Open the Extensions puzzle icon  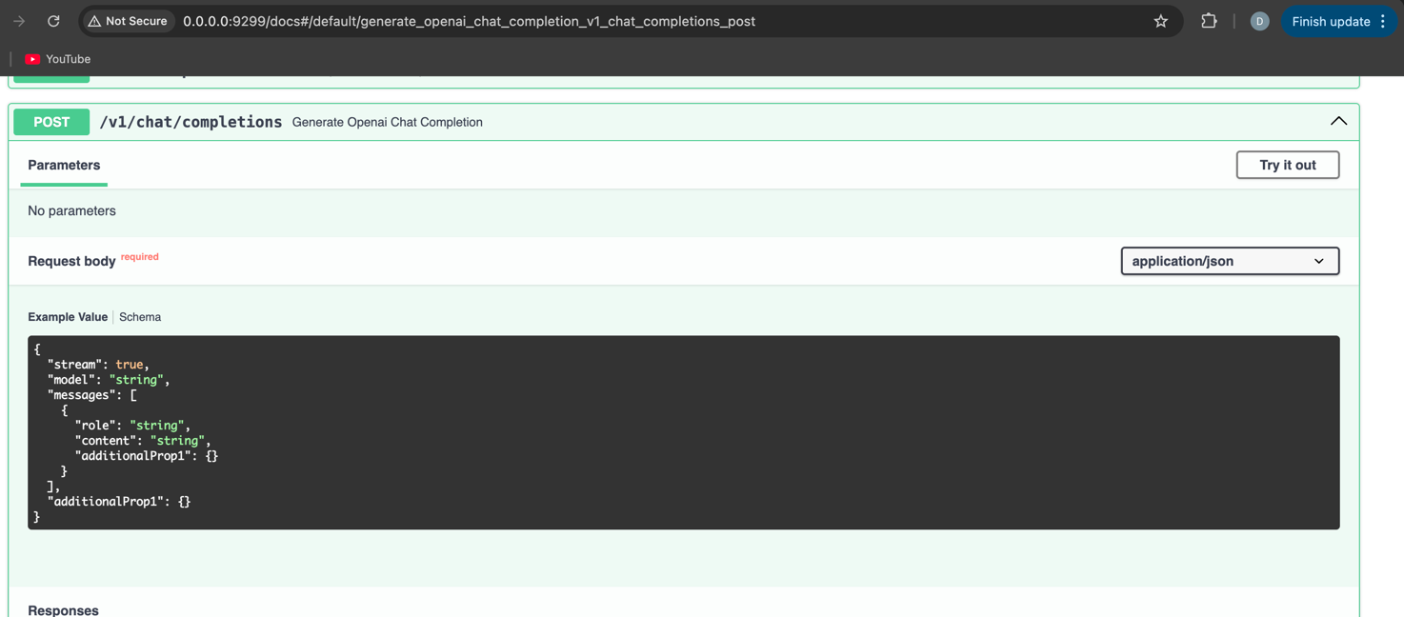(1209, 21)
